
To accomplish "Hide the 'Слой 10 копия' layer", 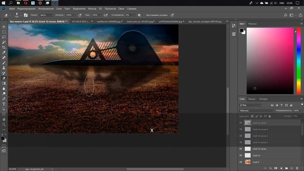I will click(241, 149).
